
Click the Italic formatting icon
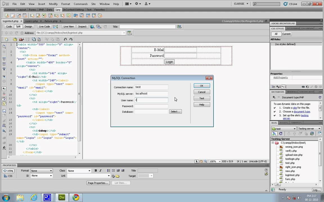click(x=100, y=171)
